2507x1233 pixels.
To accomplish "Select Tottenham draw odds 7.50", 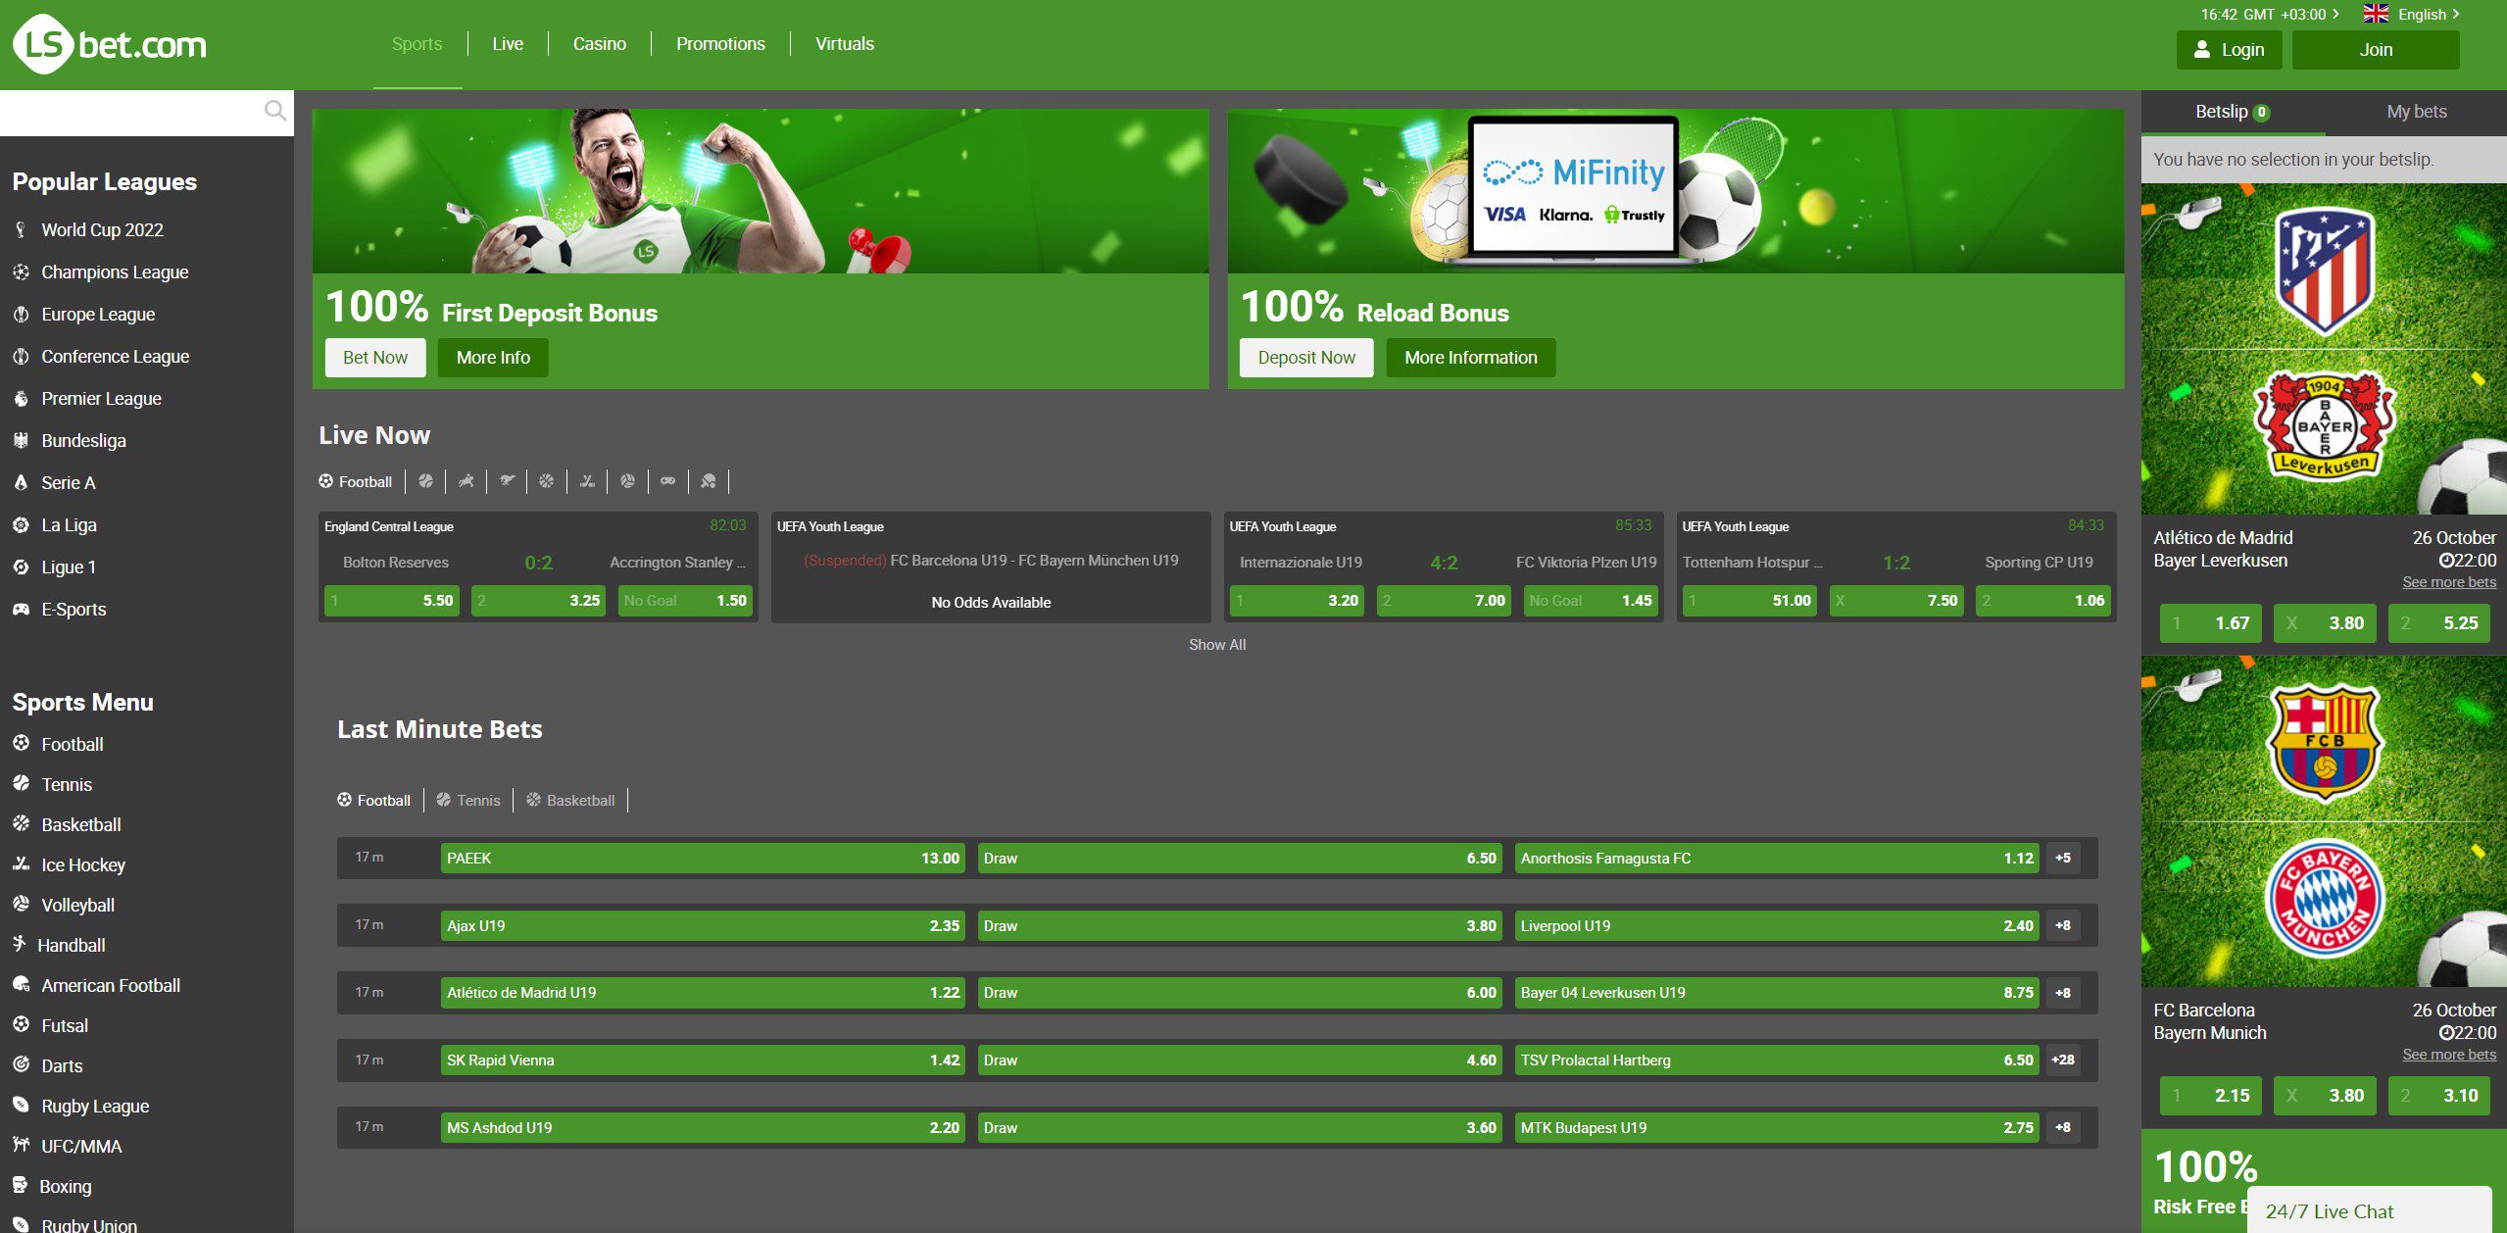I will tap(1896, 601).
